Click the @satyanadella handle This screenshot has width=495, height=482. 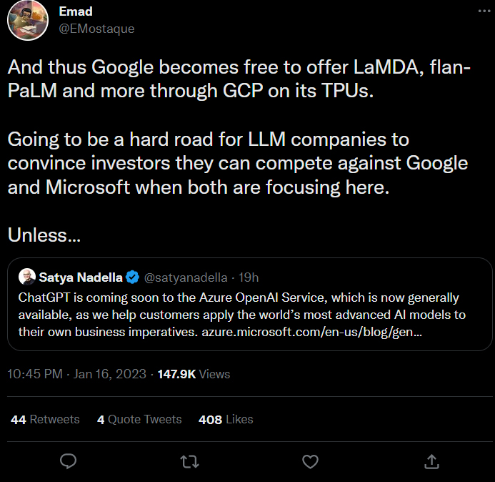186,277
